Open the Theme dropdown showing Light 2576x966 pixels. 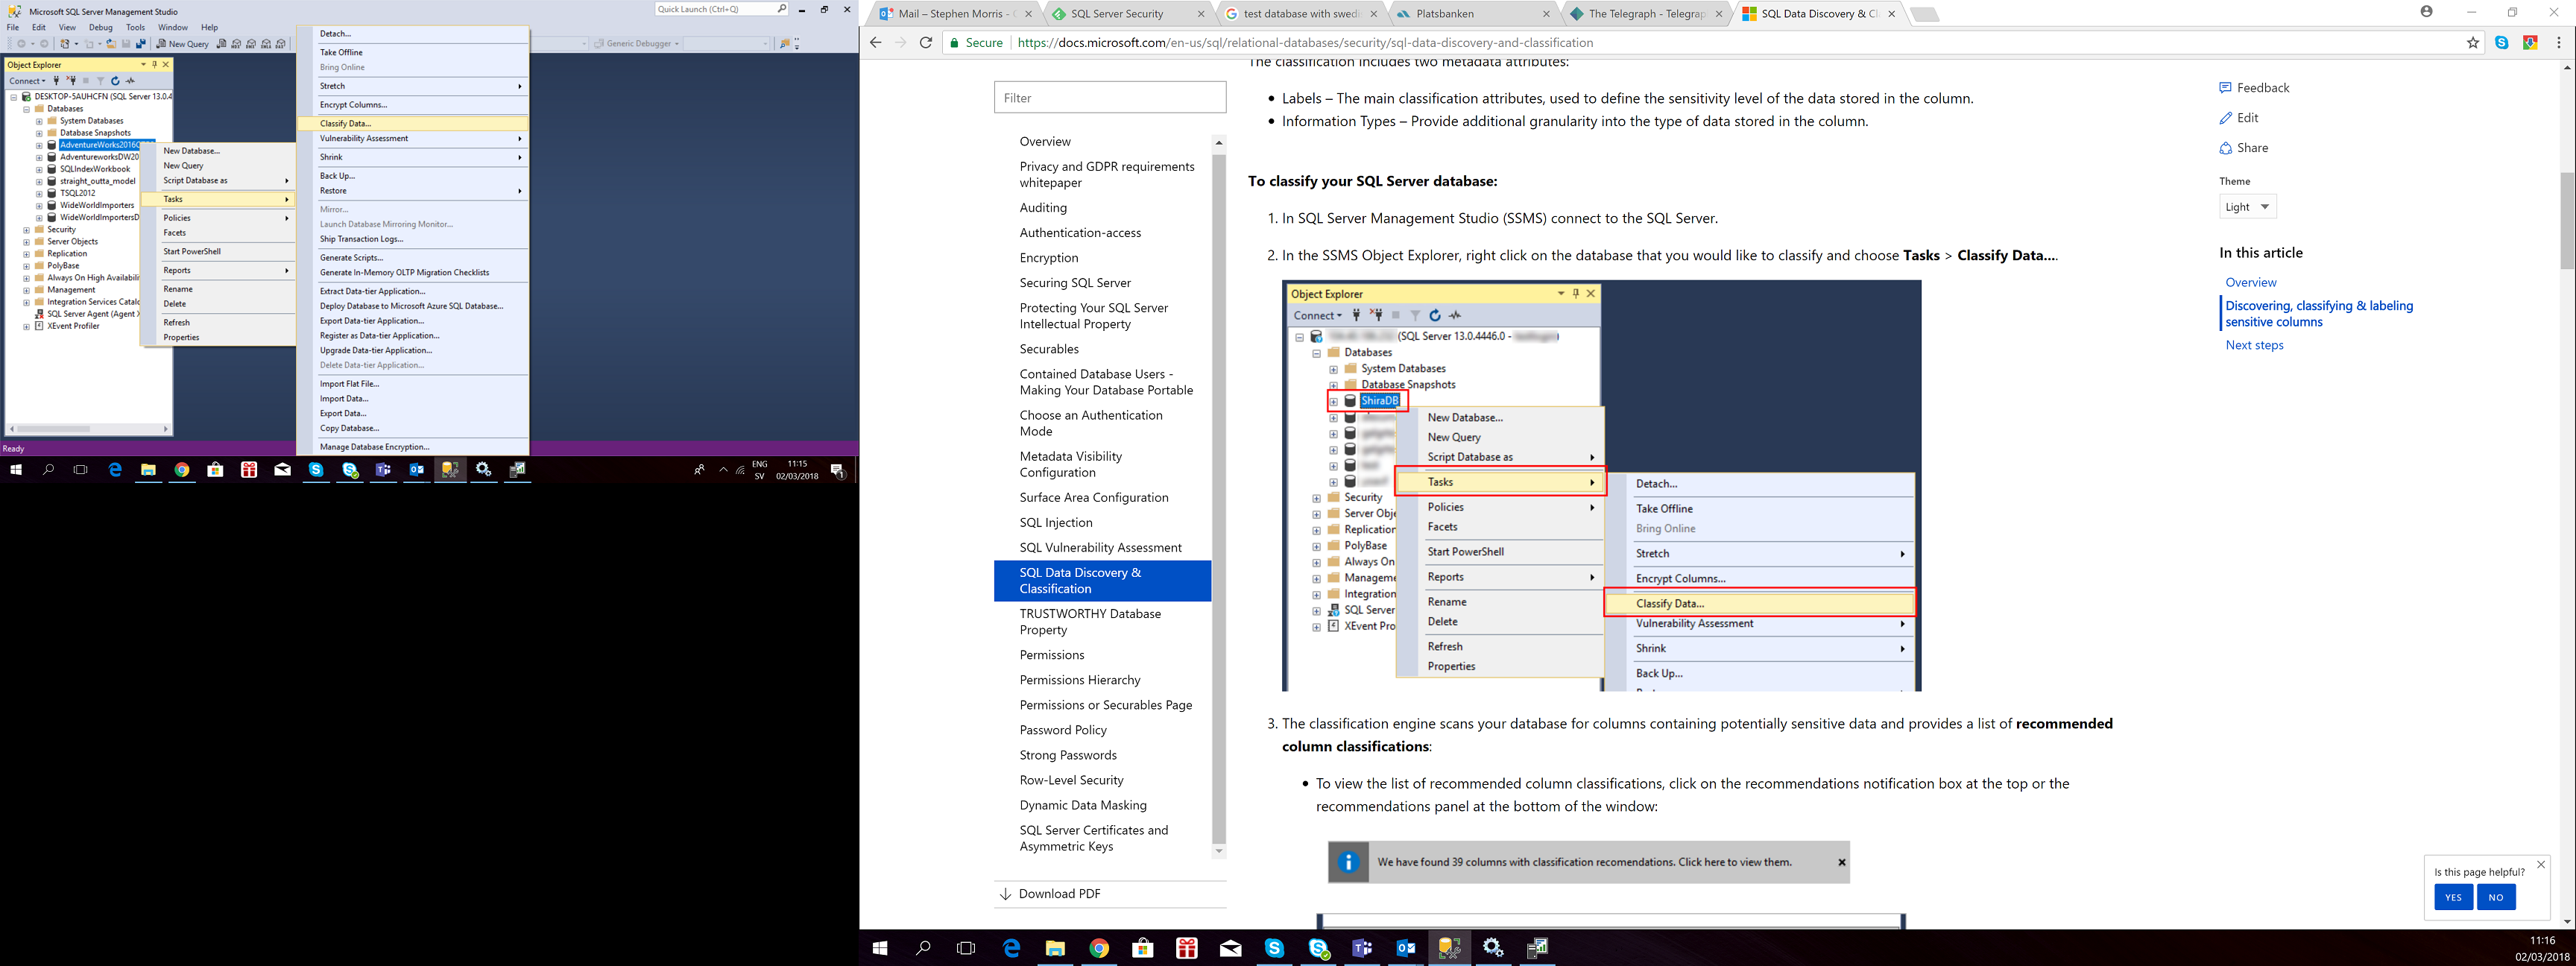pos(2247,207)
